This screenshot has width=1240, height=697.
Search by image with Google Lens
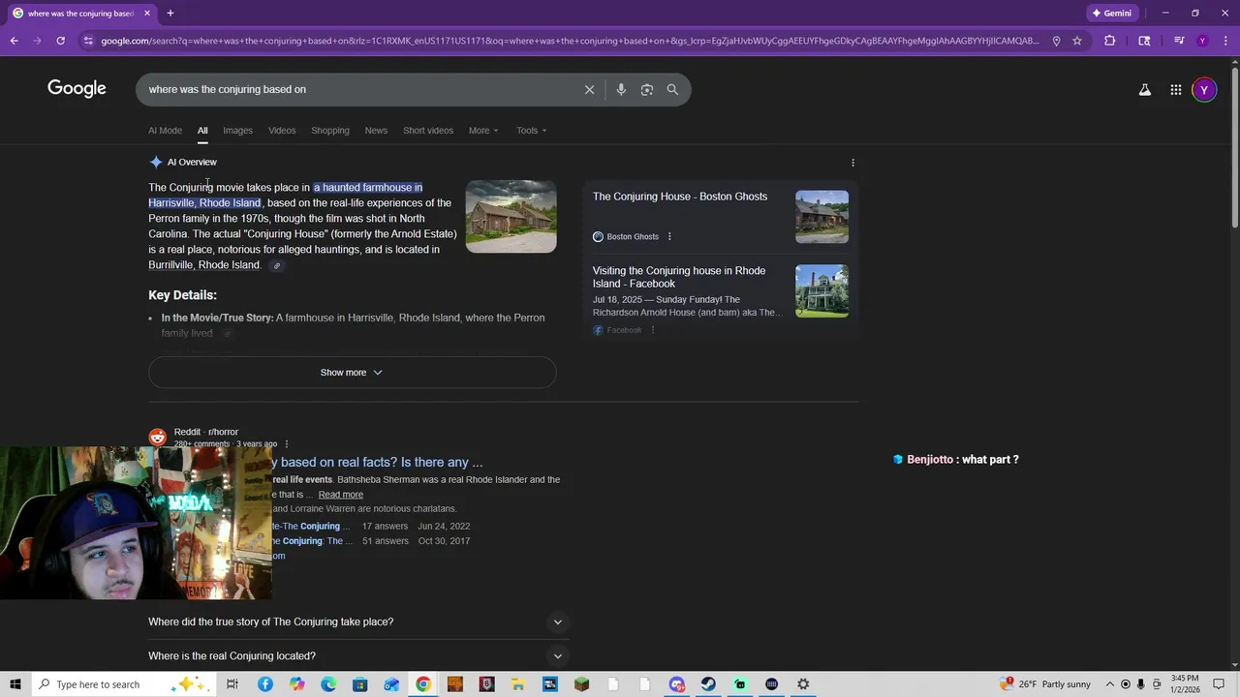pos(647,89)
